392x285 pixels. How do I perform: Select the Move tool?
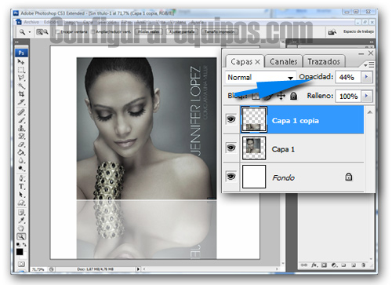[x=21, y=62]
